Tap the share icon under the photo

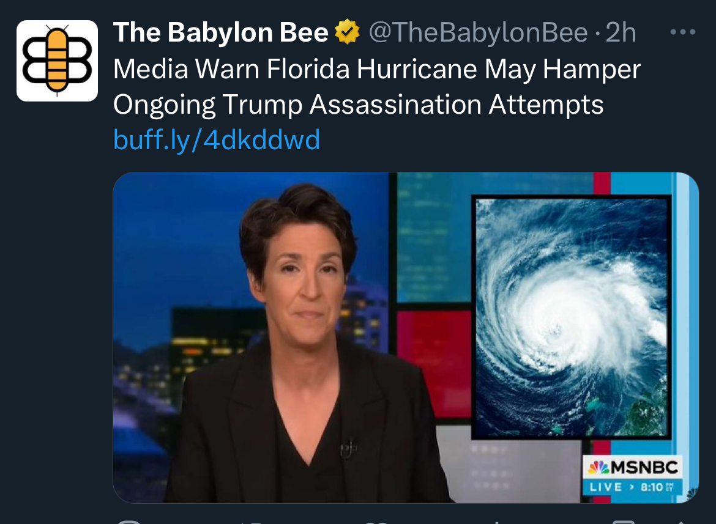[x=681, y=522]
